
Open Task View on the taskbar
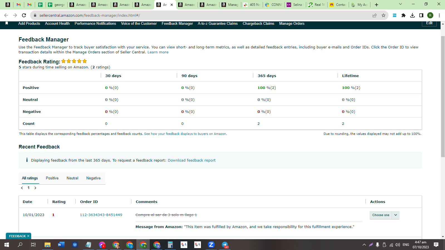click(33, 245)
